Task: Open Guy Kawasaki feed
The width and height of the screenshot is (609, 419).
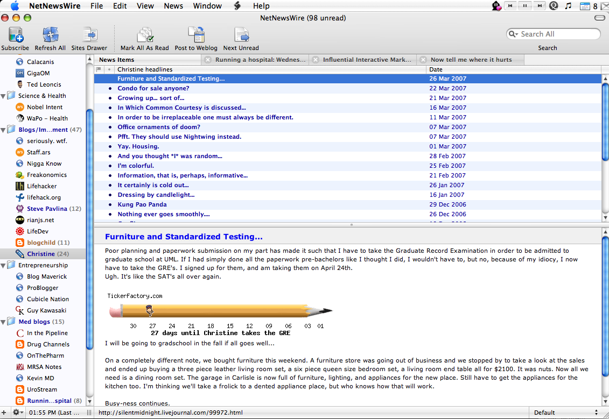Action: pyautogui.click(x=46, y=310)
